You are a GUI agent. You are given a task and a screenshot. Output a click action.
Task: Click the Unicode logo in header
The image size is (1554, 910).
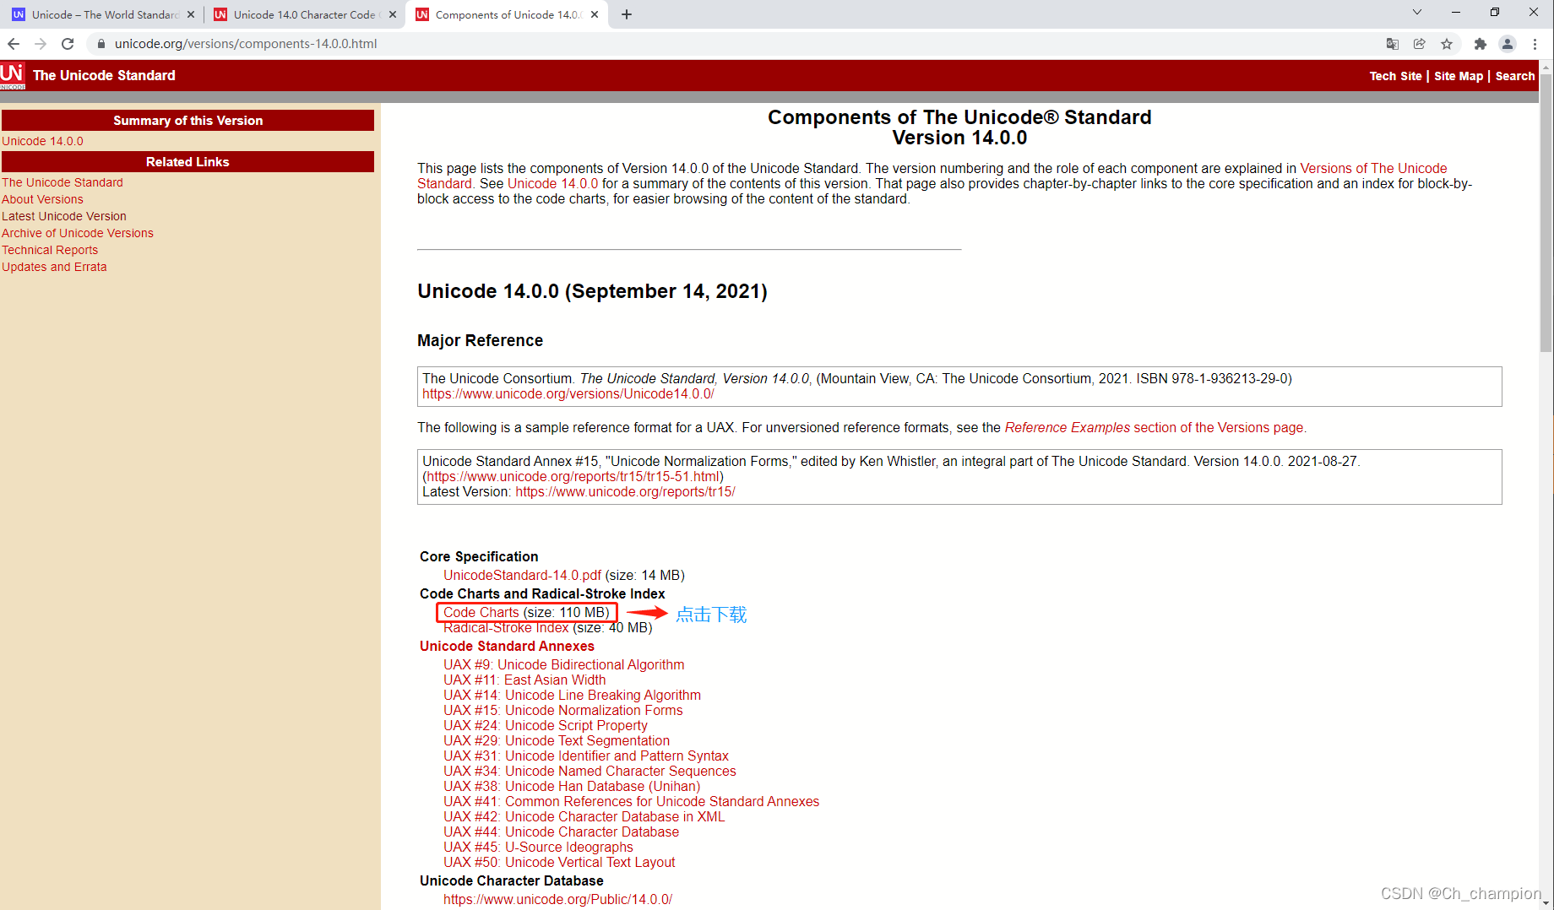(x=13, y=75)
